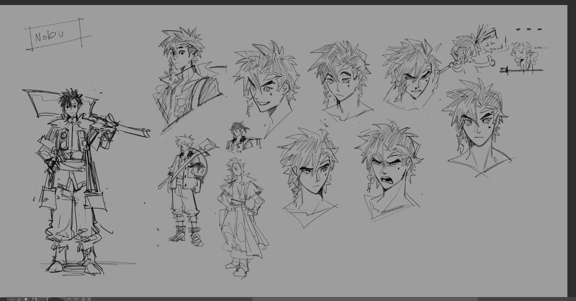Zoom in the canvas with the plus icon

coord(19,299)
